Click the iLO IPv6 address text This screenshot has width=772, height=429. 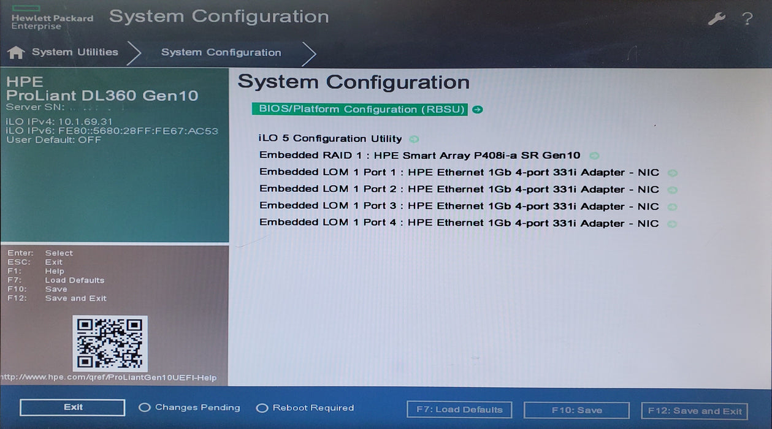point(112,131)
